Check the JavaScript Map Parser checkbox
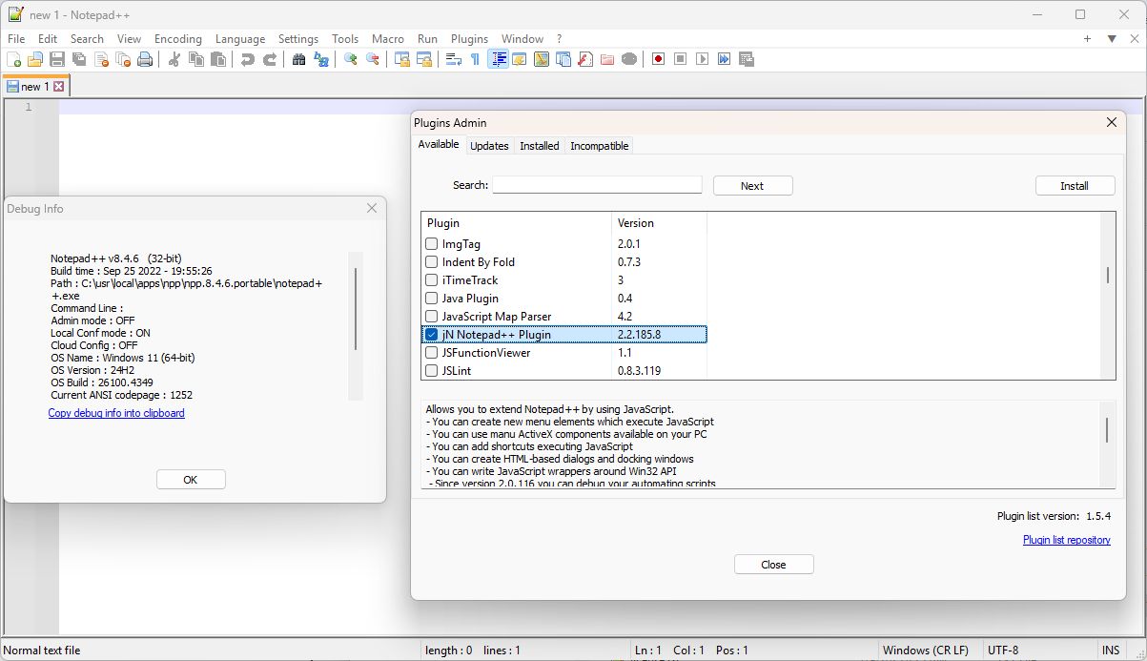The image size is (1147, 661). coord(432,317)
